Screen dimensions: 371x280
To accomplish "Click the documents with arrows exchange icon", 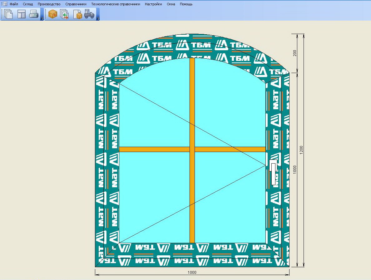I will pos(64,14).
